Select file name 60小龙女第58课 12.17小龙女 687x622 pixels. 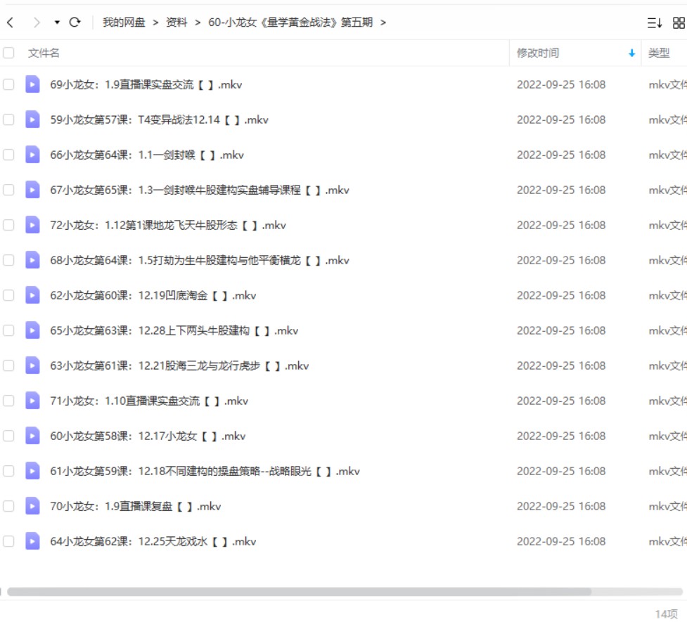[x=148, y=436]
